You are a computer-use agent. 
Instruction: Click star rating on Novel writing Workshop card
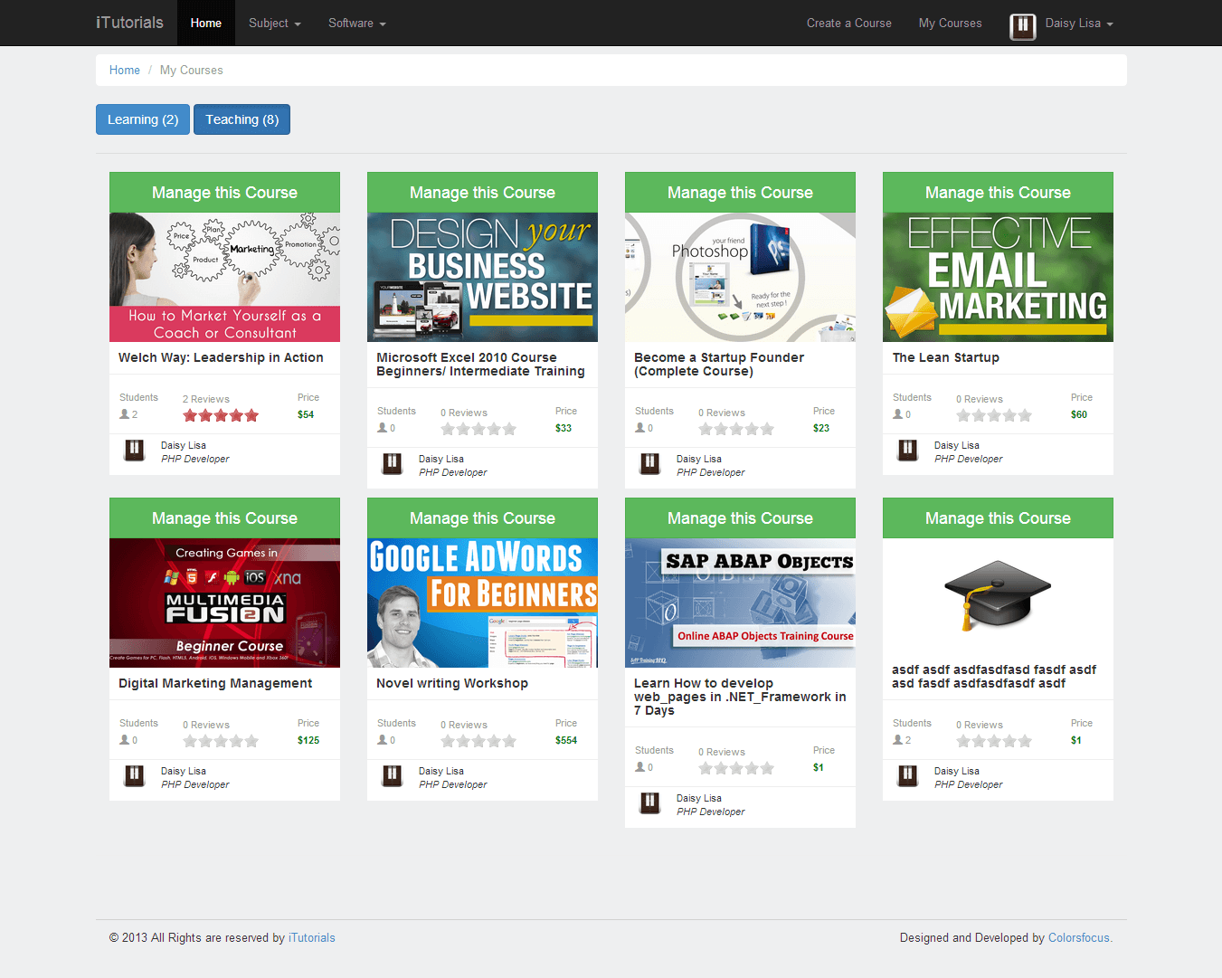pyautogui.click(x=478, y=741)
